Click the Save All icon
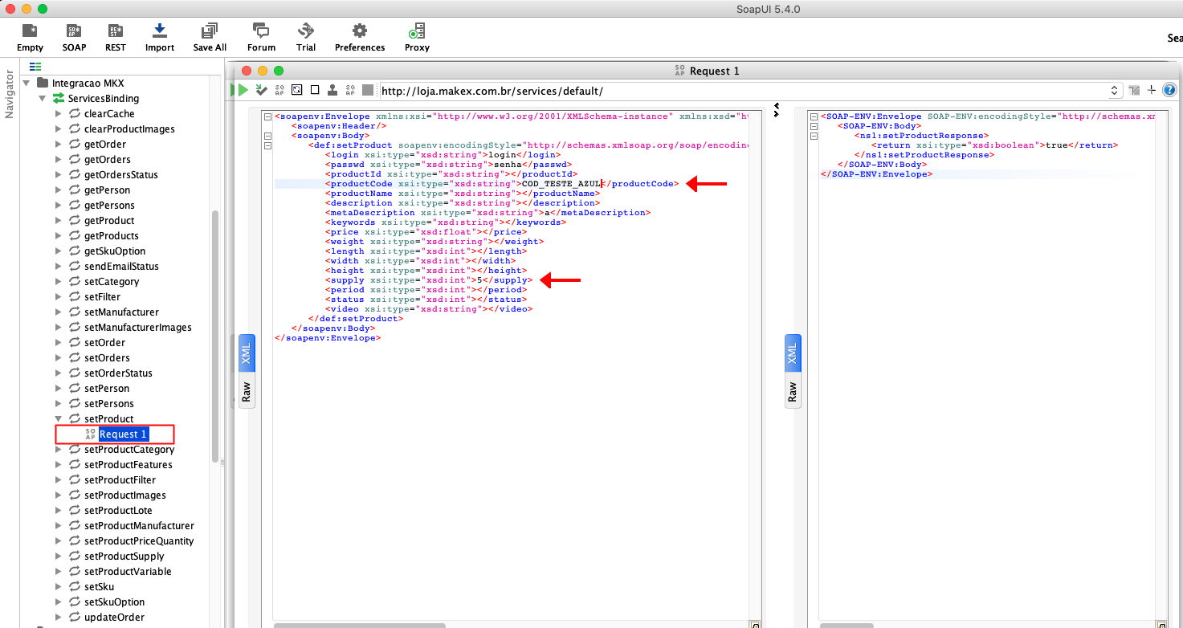This screenshot has height=628, width=1183. (209, 31)
